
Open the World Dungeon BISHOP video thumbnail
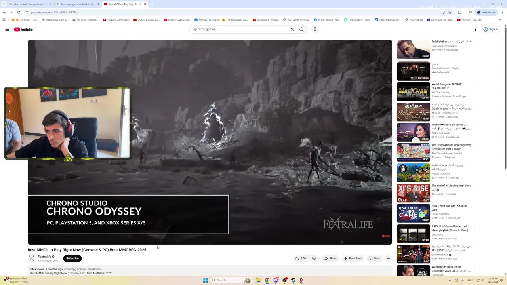(414, 91)
